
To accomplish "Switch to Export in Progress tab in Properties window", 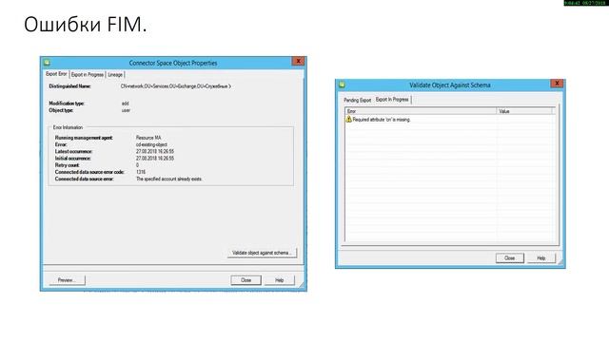I will 88,74.
